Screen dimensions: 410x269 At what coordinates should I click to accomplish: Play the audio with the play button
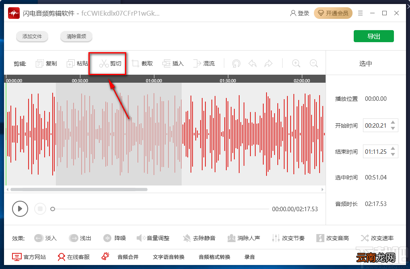coord(20,209)
